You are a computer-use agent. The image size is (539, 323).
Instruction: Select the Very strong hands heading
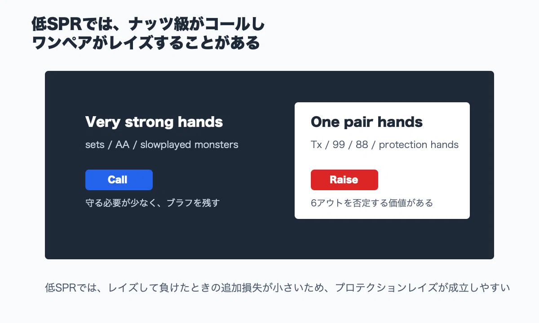tap(154, 122)
